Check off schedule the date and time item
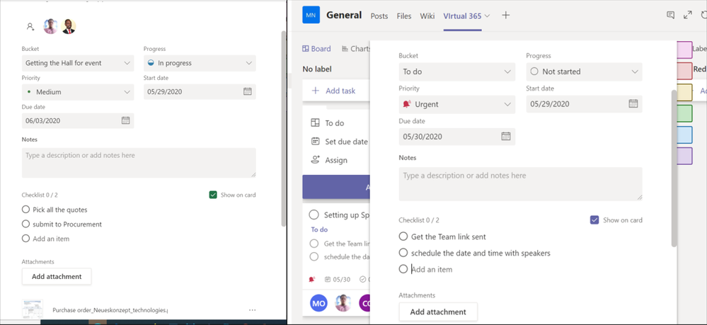 [403, 253]
